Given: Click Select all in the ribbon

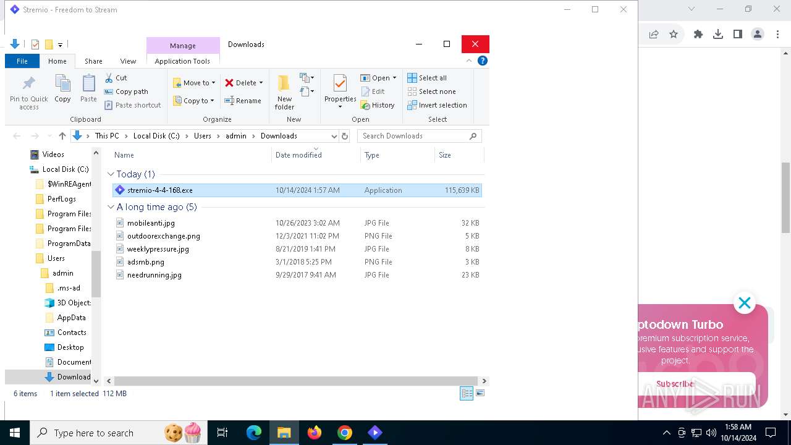Looking at the screenshot, I should click(427, 78).
